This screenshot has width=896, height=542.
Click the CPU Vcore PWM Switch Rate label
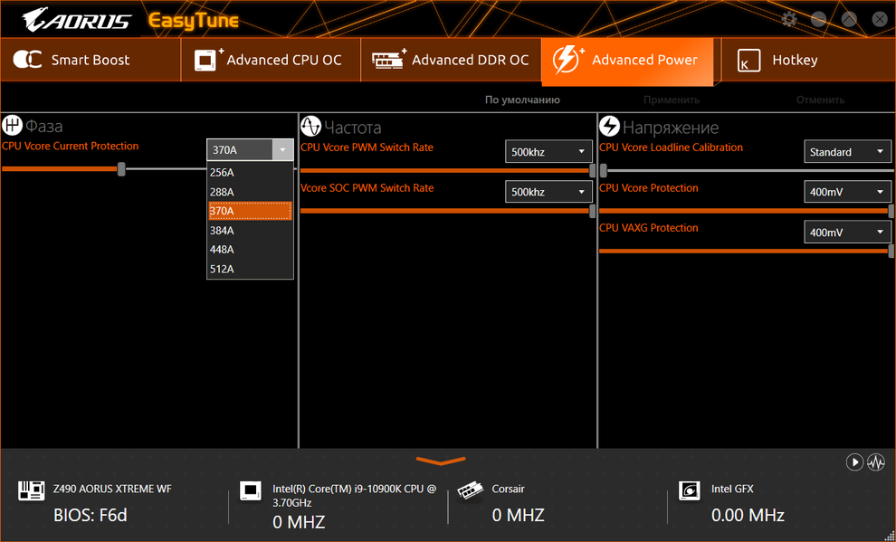coord(367,147)
